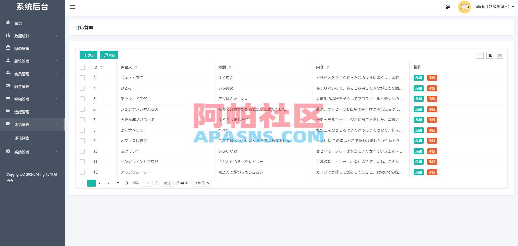Viewport: 518px width, 246px height.
Task: Click the camera icon for 视频管理
Action: pyautogui.click(x=8, y=98)
